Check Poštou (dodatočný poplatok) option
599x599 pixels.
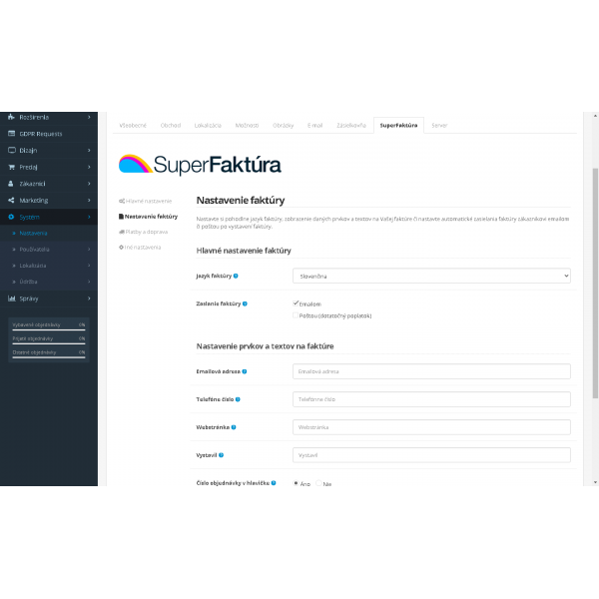pos(296,315)
